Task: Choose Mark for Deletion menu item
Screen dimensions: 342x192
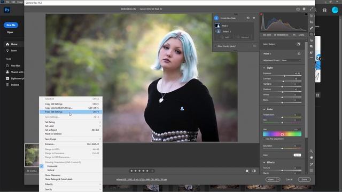Action: 71,134
